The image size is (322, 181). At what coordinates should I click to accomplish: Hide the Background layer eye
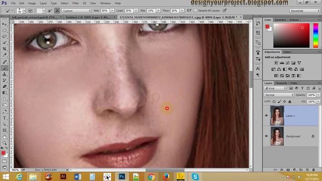(266, 136)
